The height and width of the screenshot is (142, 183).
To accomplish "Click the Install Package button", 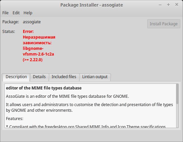I will 164,24.
